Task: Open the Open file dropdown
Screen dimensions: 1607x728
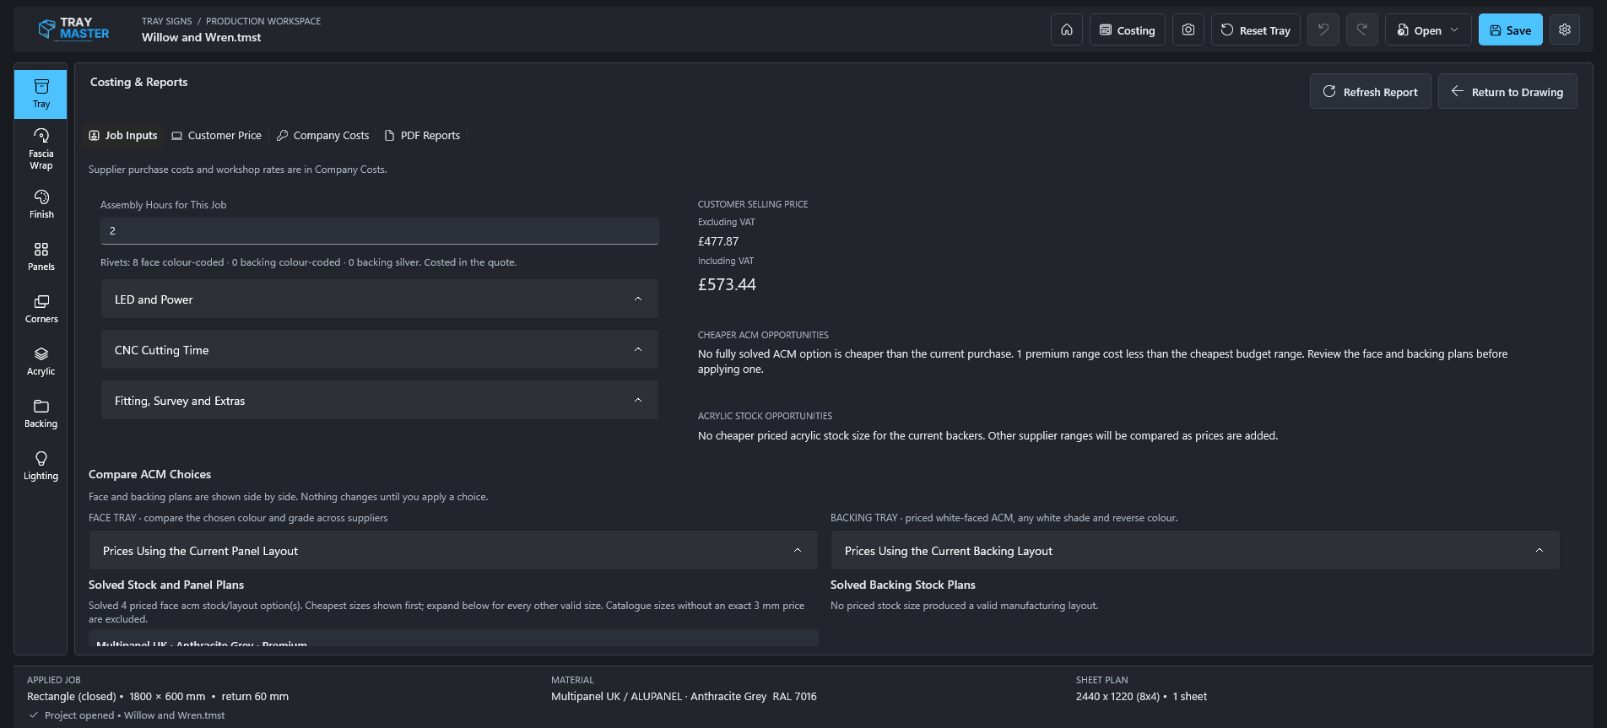Action: 1428,30
